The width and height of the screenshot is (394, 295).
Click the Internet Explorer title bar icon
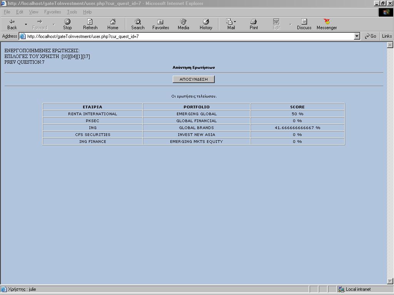click(3, 3)
